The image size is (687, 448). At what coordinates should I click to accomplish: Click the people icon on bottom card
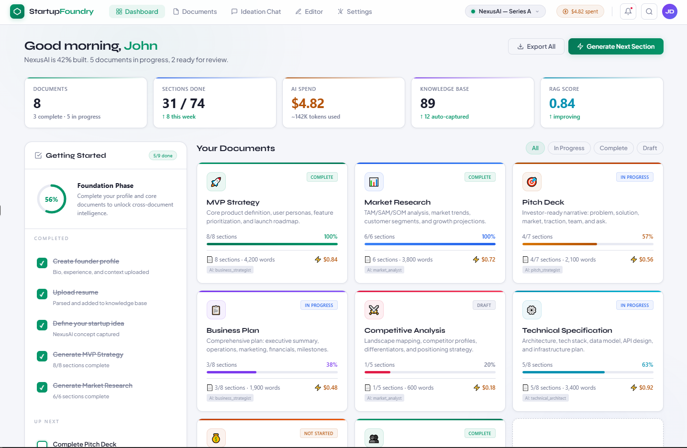click(x=374, y=438)
